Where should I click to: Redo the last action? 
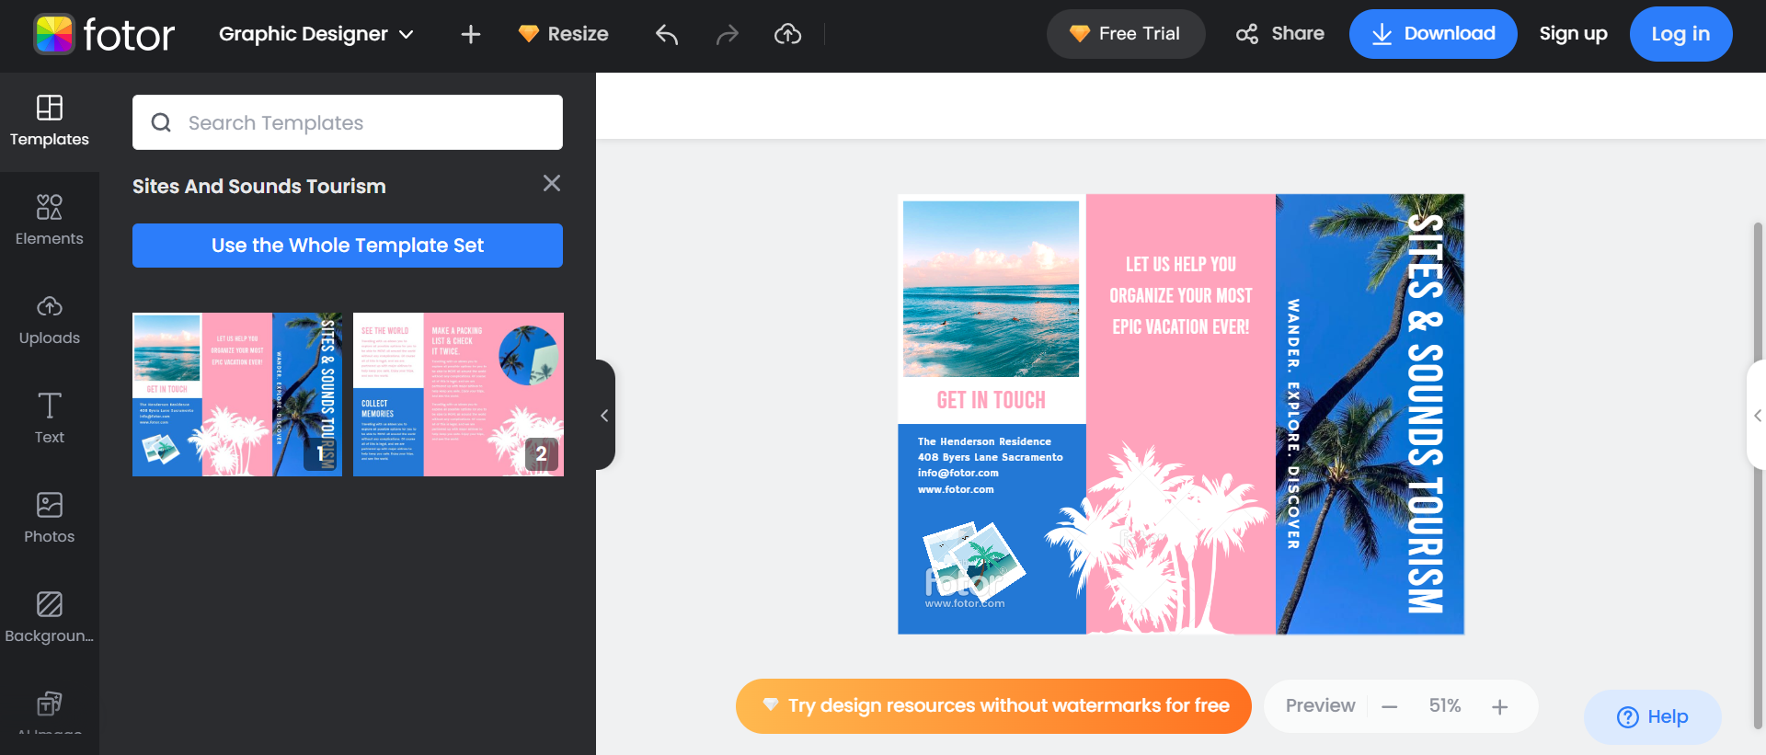point(728,34)
